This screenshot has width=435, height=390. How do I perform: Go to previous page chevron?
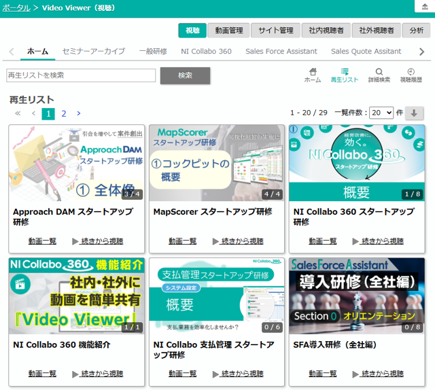pyautogui.click(x=33, y=113)
